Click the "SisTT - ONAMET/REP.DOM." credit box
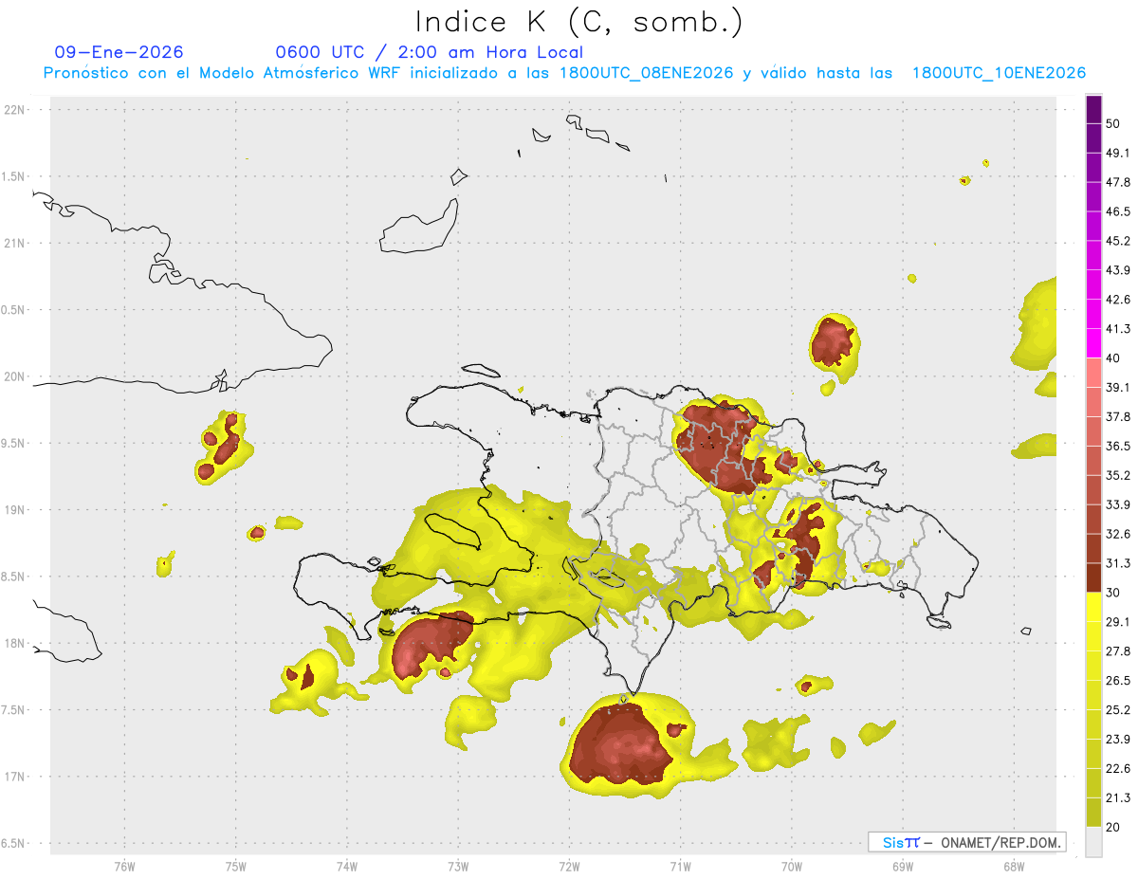The height and width of the screenshot is (879, 1138). click(x=966, y=842)
